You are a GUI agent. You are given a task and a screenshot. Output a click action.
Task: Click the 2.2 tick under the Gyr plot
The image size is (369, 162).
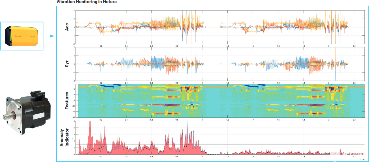click(354, 83)
